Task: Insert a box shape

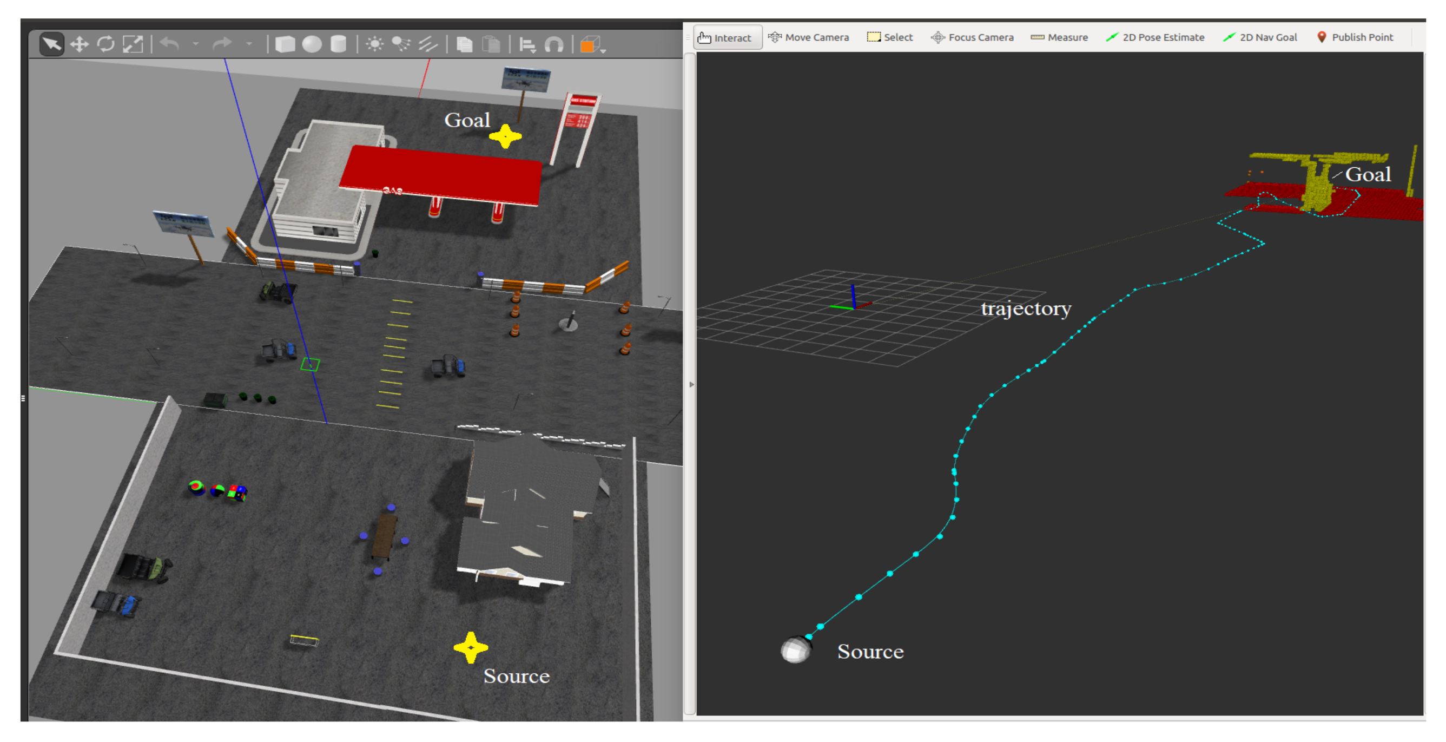Action: 285,44
